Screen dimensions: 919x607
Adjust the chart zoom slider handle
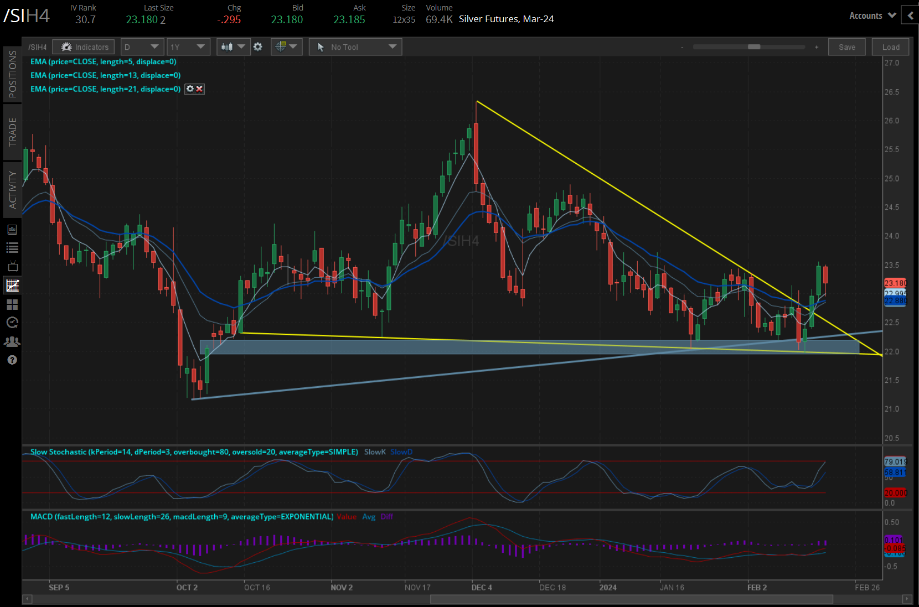click(754, 47)
